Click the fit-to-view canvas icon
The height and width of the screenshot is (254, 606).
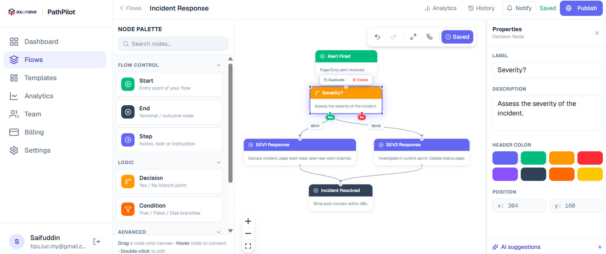(248, 246)
